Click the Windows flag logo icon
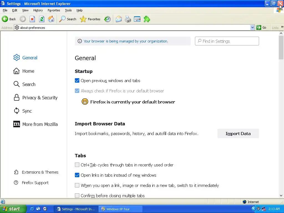 pyautogui.click(x=278, y=10)
